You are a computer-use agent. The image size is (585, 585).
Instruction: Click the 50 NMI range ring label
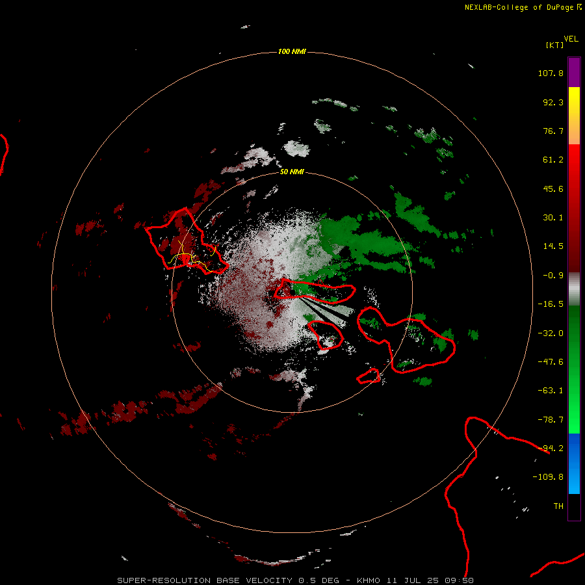pyautogui.click(x=292, y=172)
